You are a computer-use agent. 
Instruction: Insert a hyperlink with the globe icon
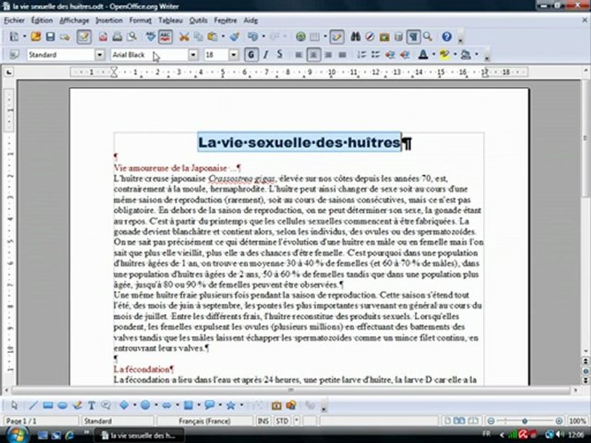(x=300, y=36)
